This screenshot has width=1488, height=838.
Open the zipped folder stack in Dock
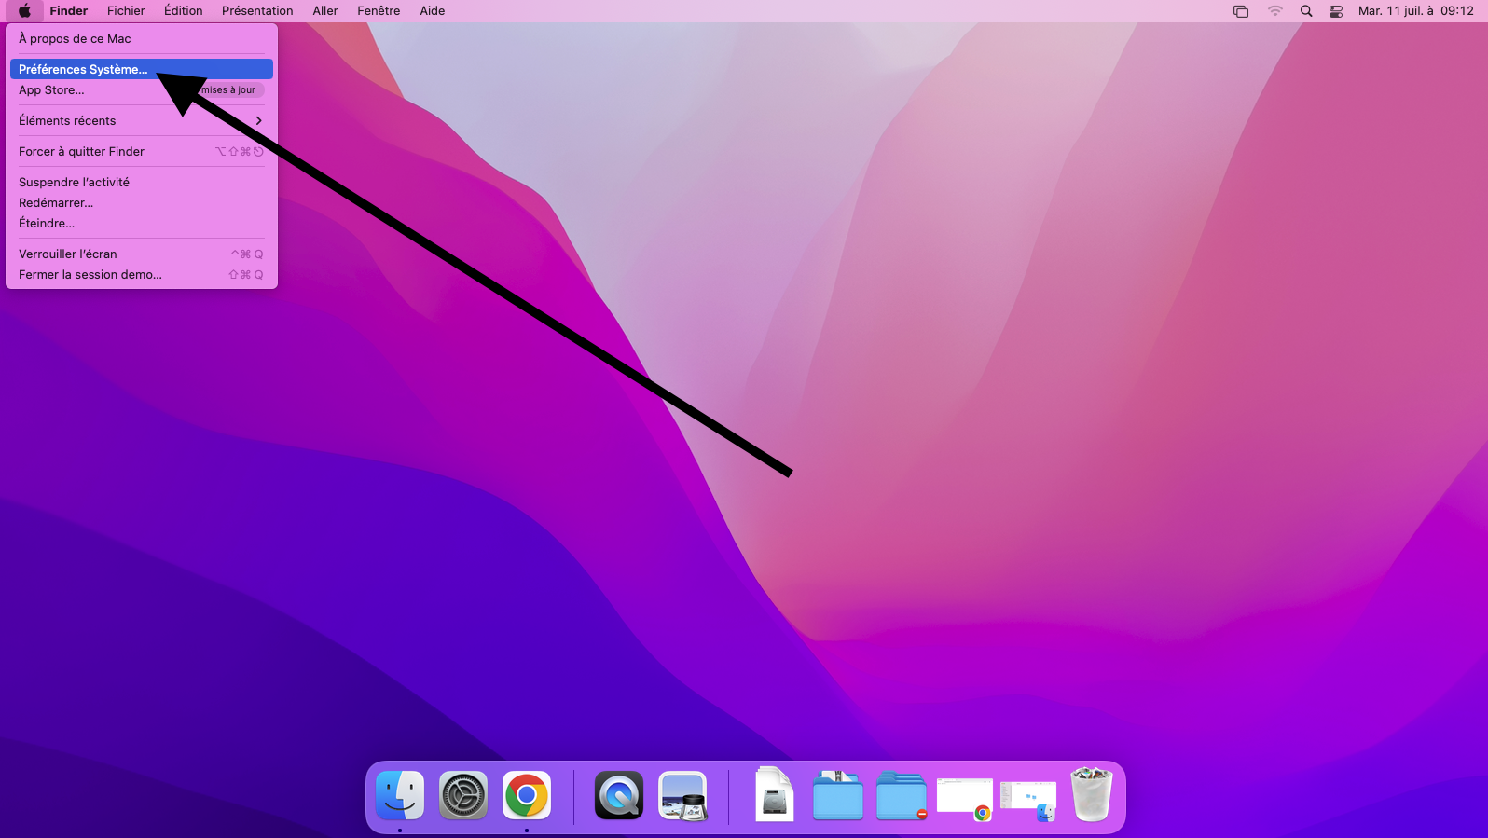(838, 795)
